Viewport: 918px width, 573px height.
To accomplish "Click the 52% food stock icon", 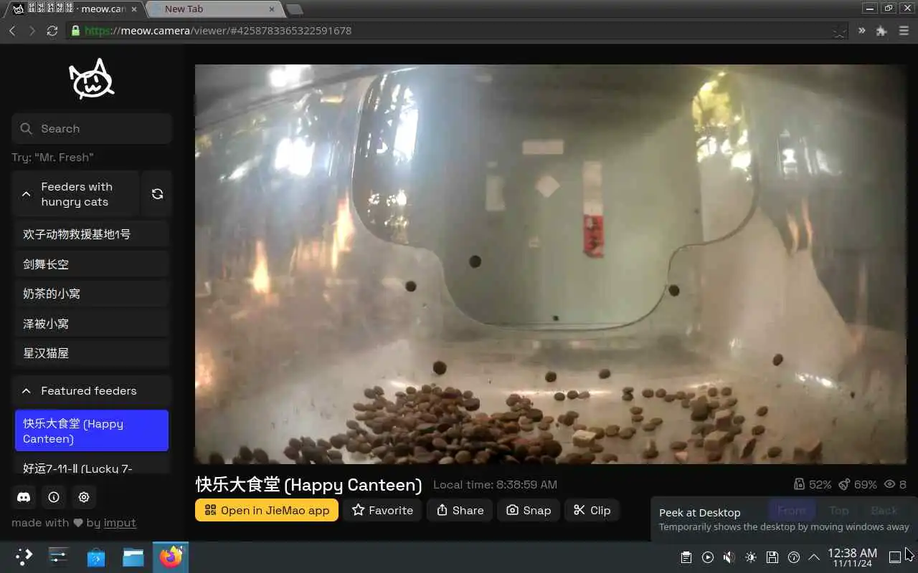I will pos(799,485).
